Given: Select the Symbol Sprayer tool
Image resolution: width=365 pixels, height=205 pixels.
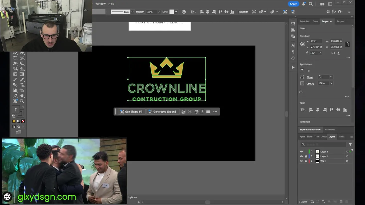Looking at the screenshot, I should click(22, 85).
